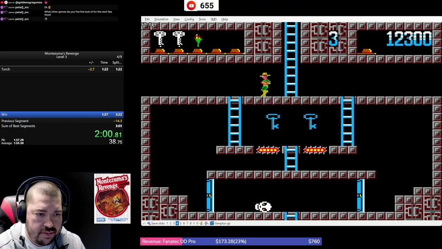Click the 4/9 attempt counter

[119, 57]
